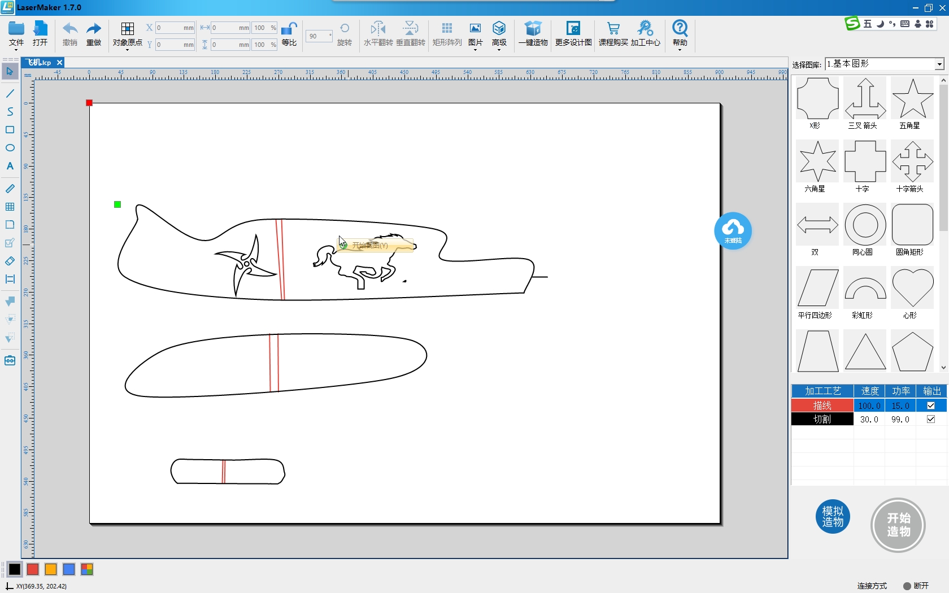This screenshot has height=593, width=949.
Task: Edit the 描线 speed value 100.0
Action: click(x=869, y=405)
